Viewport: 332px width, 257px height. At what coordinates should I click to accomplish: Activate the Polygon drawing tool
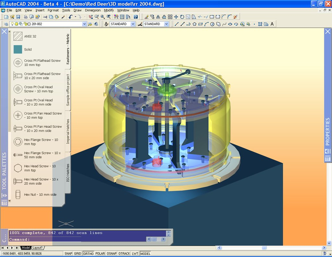coord(195,24)
